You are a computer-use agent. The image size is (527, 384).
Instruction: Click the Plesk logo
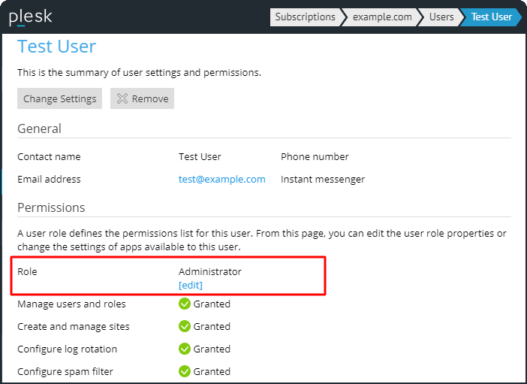[31, 17]
